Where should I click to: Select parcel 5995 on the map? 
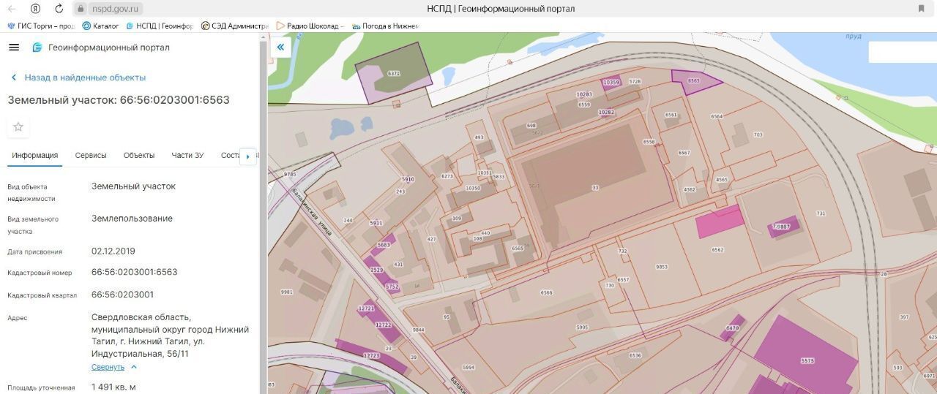[582, 327]
